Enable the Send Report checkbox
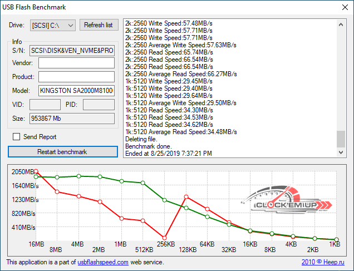Screen dimensions: 354x271 click(x=16, y=137)
